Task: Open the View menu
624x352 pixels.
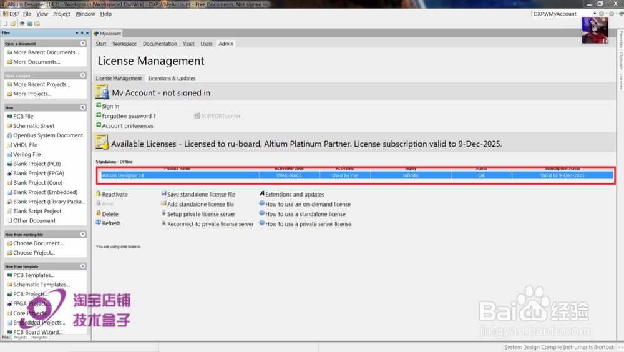Action: [x=42, y=14]
